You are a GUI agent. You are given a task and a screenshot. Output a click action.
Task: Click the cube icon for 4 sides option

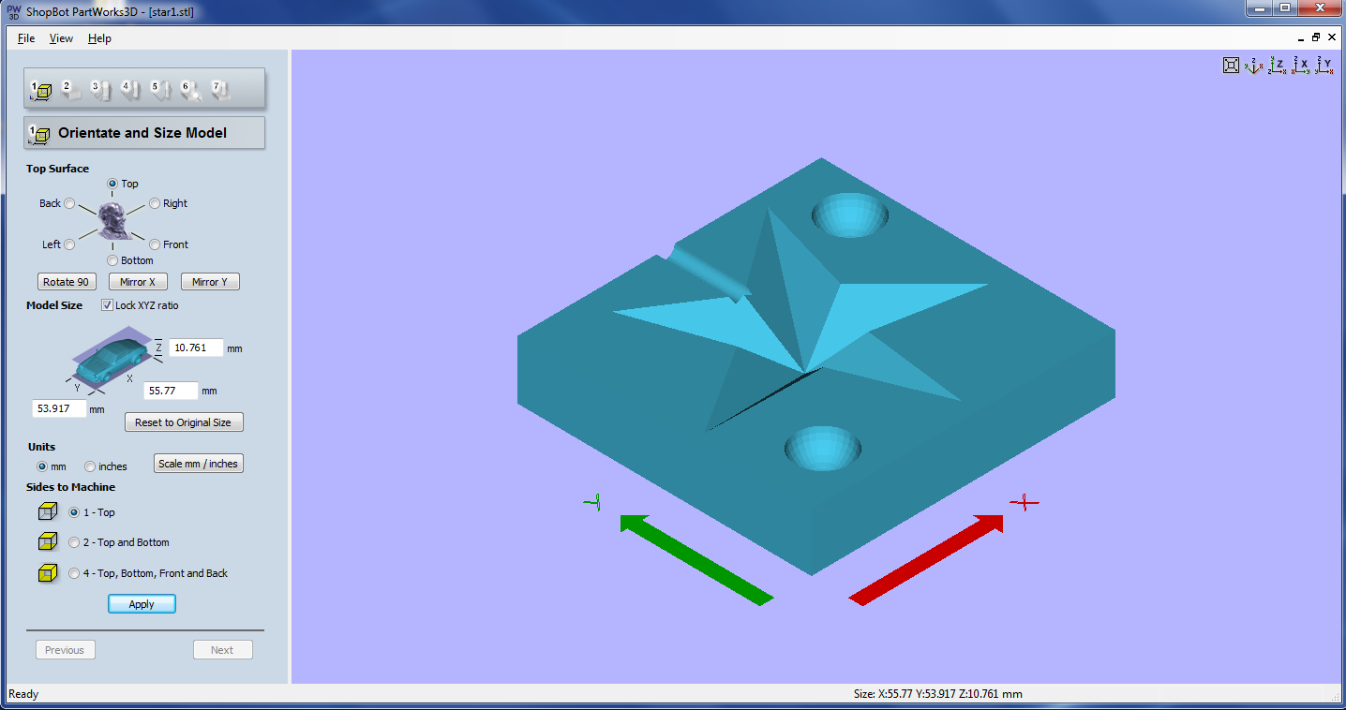pyautogui.click(x=48, y=573)
